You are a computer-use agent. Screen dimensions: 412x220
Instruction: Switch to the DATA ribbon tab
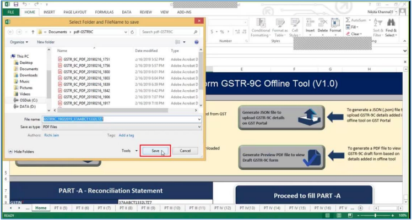pos(127,12)
